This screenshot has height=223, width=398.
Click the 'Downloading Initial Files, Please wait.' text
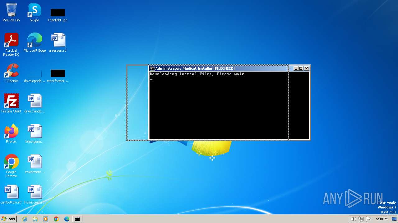point(198,74)
